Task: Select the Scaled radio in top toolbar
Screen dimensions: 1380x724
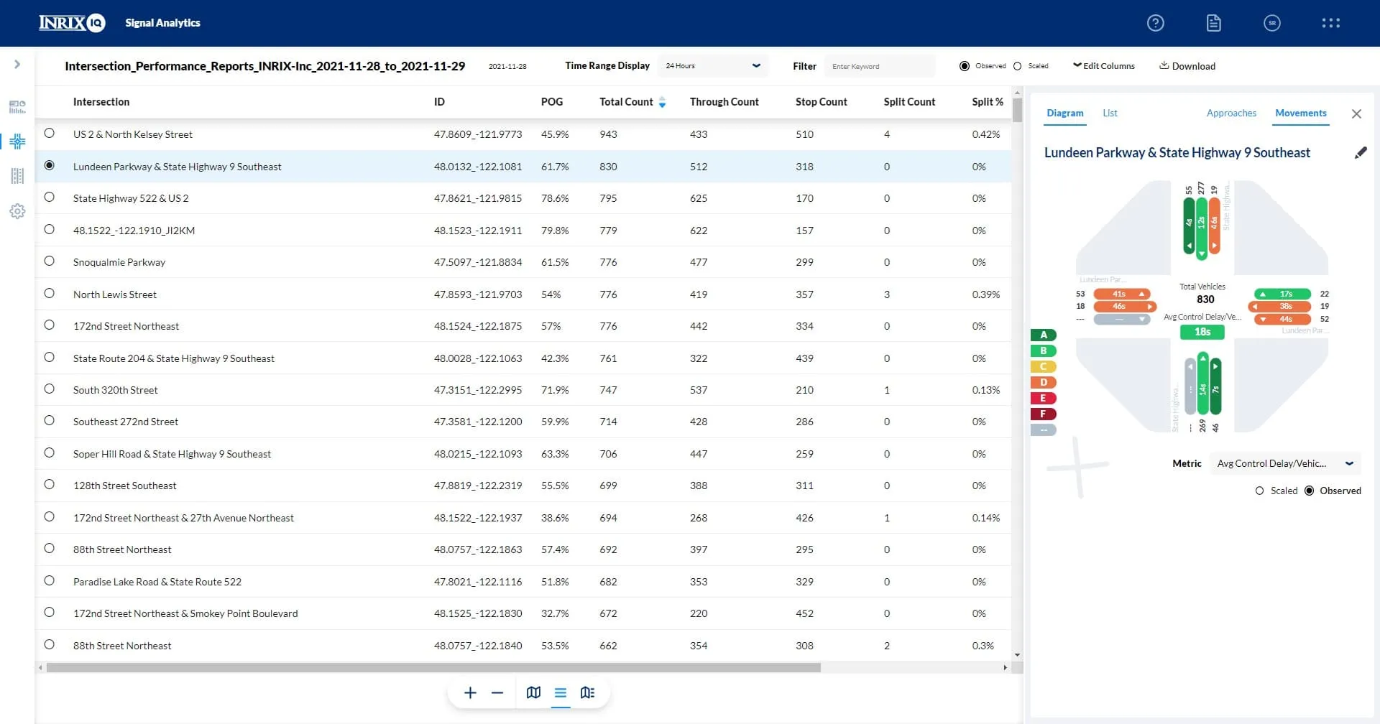Action: click(1018, 66)
